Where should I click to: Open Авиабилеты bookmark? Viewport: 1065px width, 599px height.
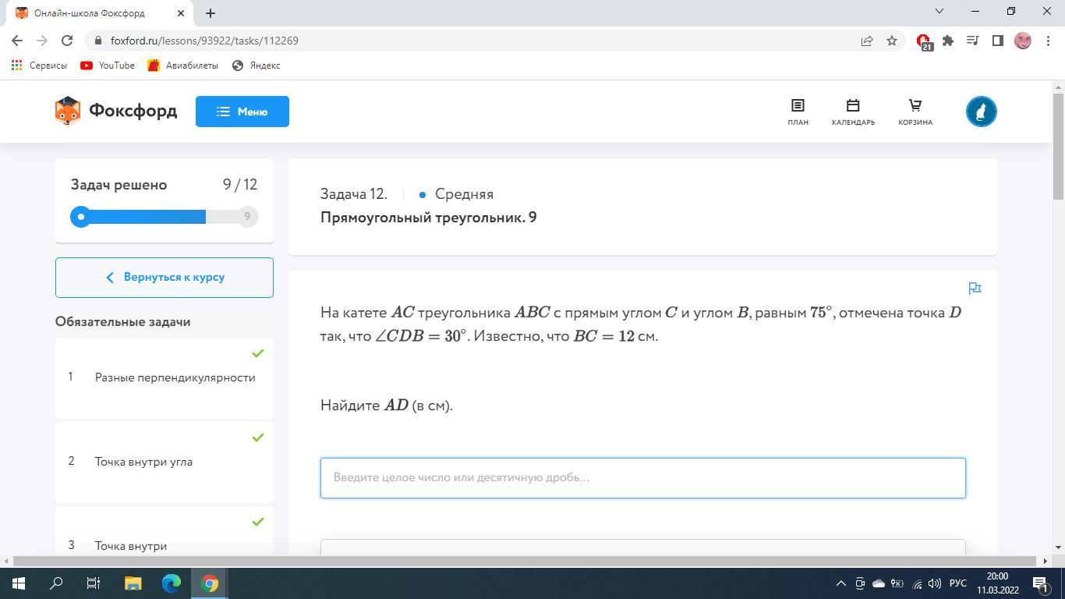(182, 66)
